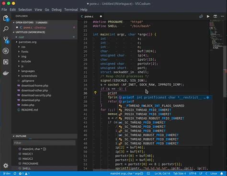This screenshot has height=176, width=227.
Task: Open the Selection menu
Action: pos(25,10)
